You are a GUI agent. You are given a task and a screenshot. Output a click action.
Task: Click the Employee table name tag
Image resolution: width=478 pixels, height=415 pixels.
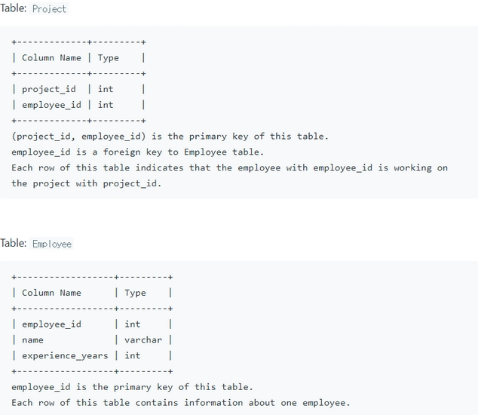point(51,244)
